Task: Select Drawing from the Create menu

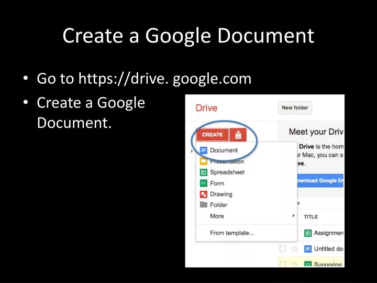Action: (247, 194)
